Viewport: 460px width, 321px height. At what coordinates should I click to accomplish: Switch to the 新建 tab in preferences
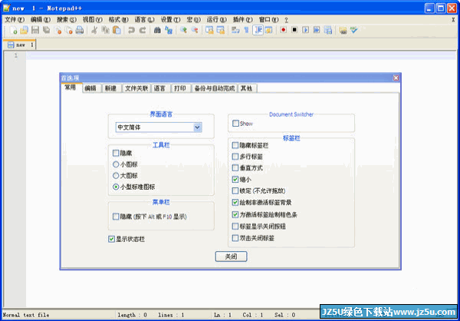coord(111,88)
